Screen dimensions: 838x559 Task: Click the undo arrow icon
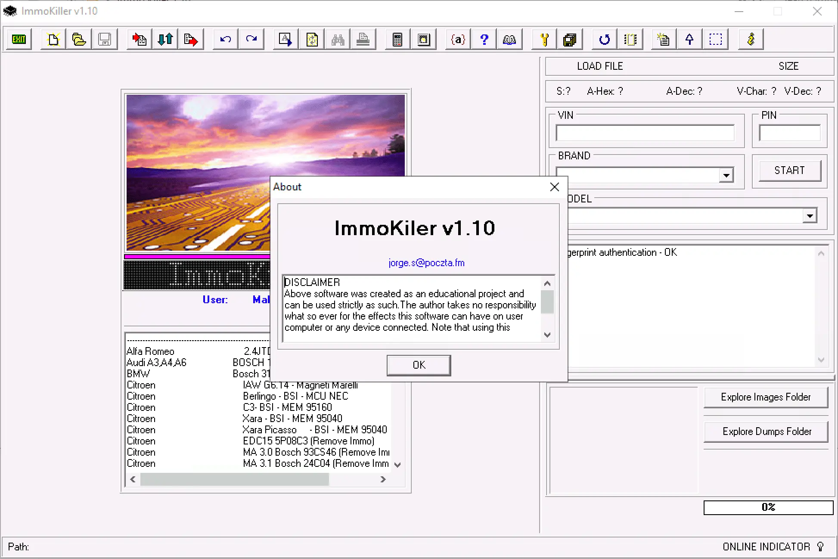pos(225,40)
